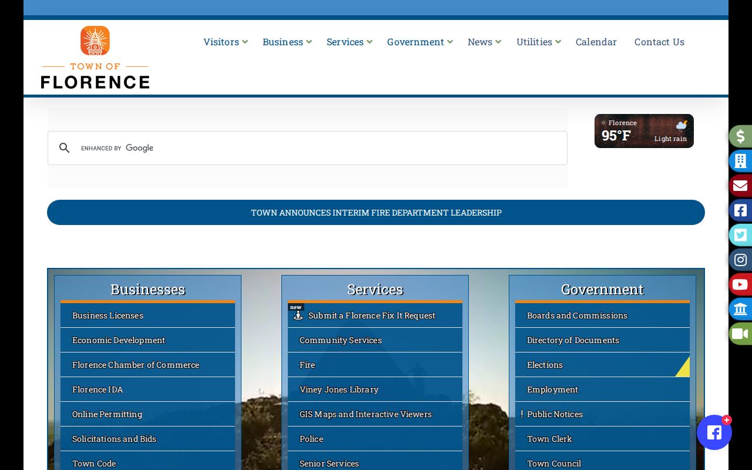
Task: Select the Fire services link
Action: pyautogui.click(x=375, y=365)
